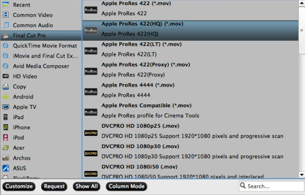Choose DVCPRO HD 1080p25 (.mov) format
The height and width of the screenshot is (195, 305).
191,133
